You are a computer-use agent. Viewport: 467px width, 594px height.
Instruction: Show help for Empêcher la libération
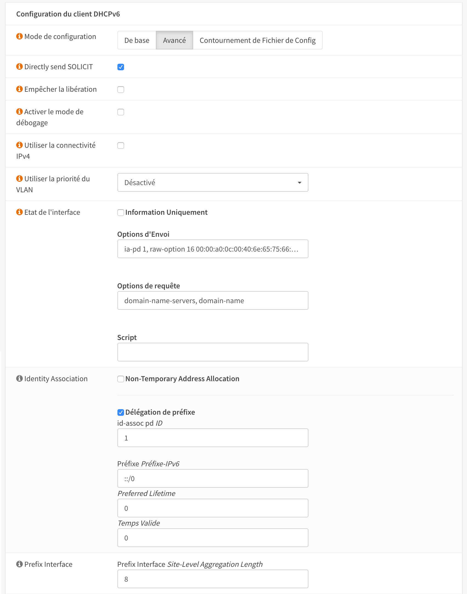pos(19,89)
